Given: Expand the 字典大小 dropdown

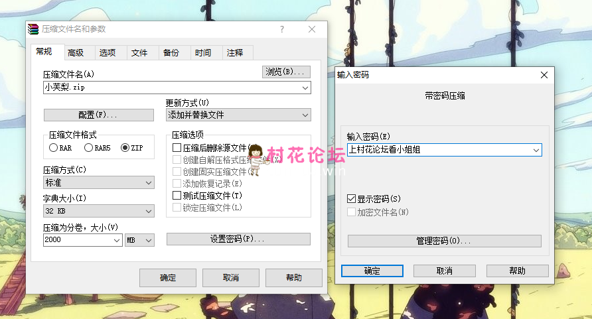Looking at the screenshot, I should tap(149, 211).
